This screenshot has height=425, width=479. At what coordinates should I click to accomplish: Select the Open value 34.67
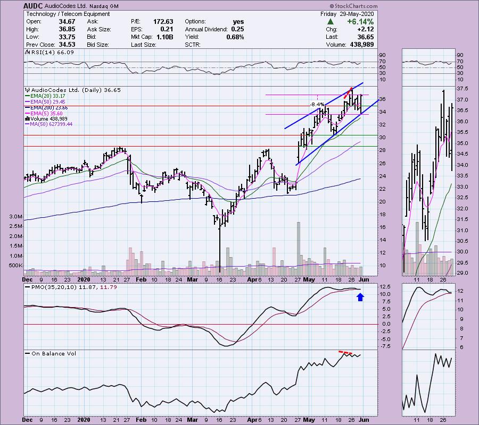(x=67, y=22)
